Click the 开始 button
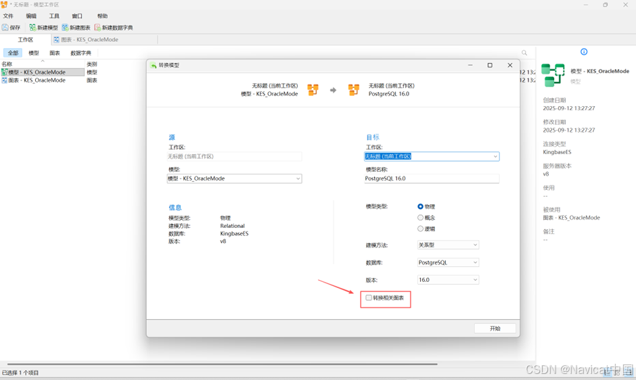The height and width of the screenshot is (380, 636). pyautogui.click(x=495, y=329)
